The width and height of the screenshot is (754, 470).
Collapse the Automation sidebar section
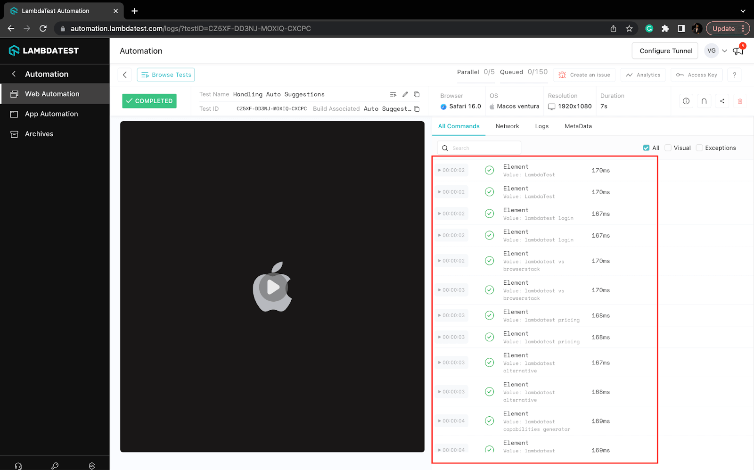point(14,74)
